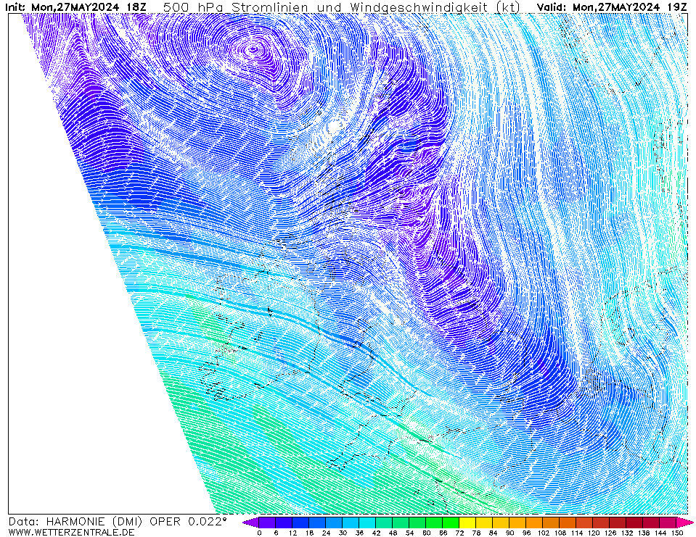Select the 12–18 kt blue legend swatch
The image size is (696, 537).
pos(300,523)
